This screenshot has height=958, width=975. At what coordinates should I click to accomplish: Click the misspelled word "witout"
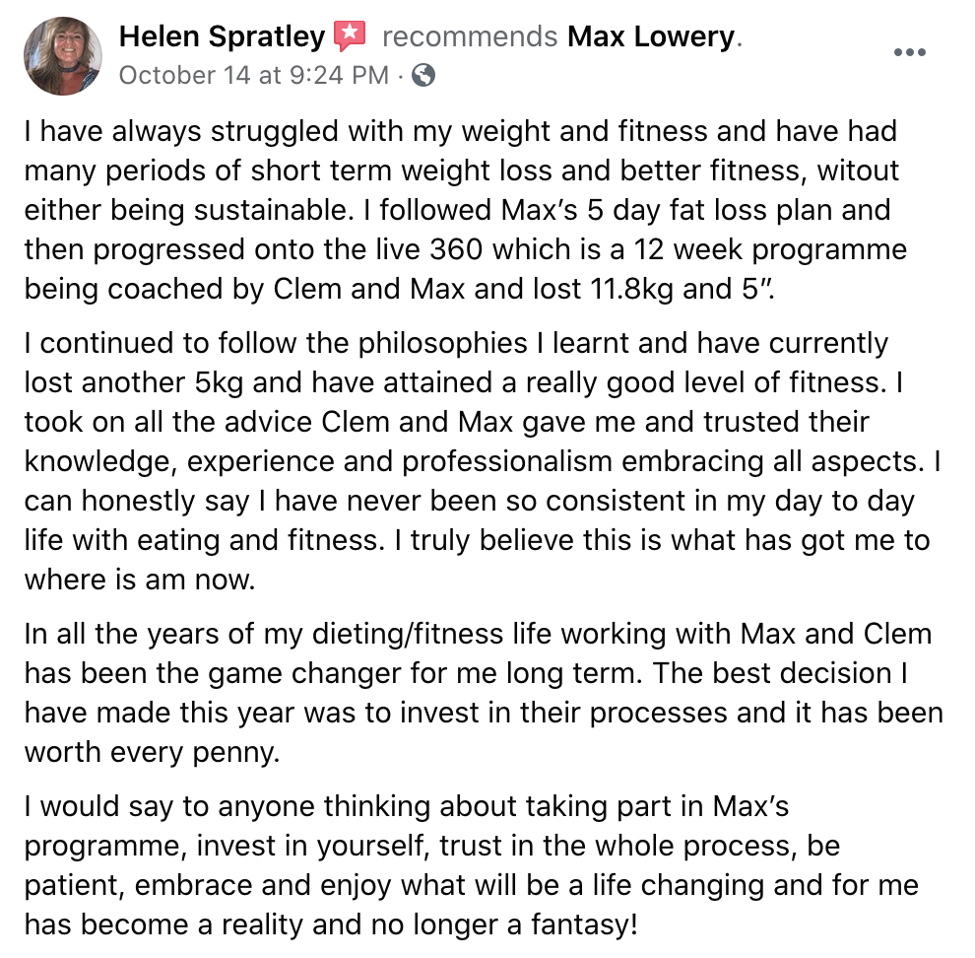coord(858,171)
